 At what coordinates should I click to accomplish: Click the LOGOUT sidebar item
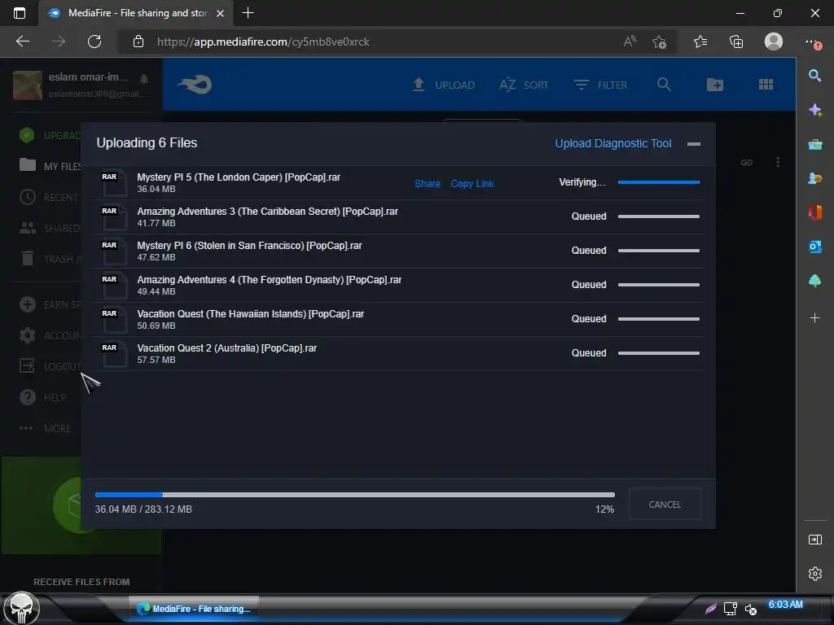coord(50,366)
